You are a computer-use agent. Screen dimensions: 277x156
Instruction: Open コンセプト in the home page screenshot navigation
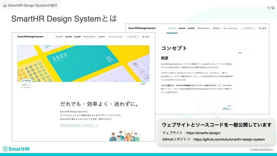(59, 37)
